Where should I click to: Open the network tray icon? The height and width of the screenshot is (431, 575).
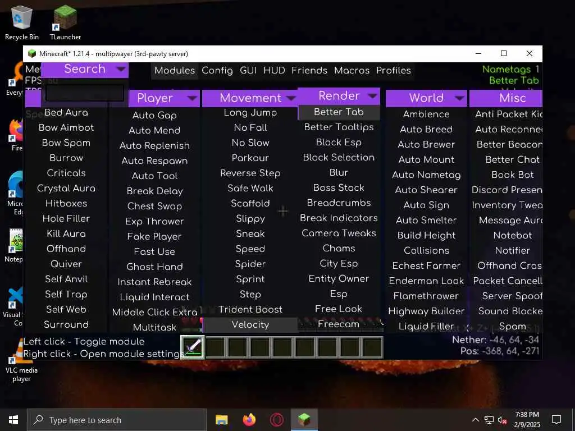coord(489,420)
